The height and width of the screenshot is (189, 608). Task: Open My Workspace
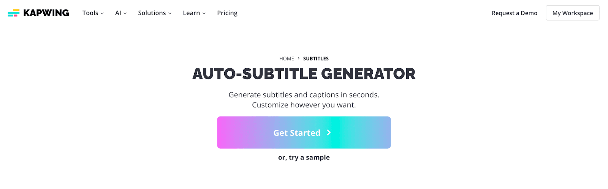click(x=572, y=13)
